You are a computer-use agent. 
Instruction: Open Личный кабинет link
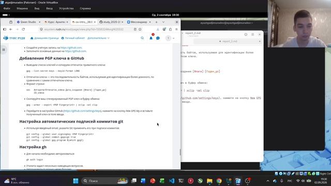tap(73, 38)
